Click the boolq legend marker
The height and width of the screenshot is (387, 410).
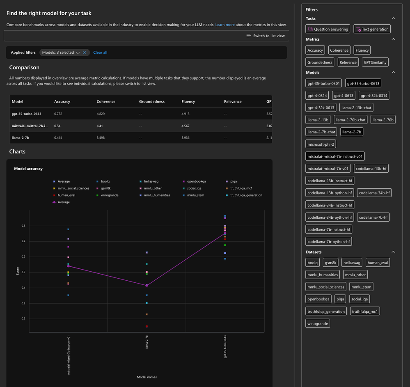[x=97, y=181]
